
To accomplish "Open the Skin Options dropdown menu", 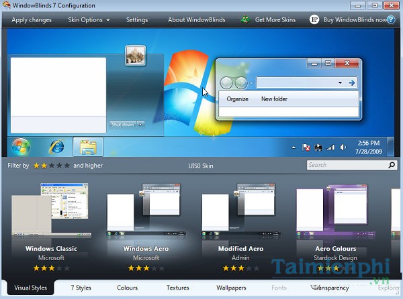I will 89,19.
